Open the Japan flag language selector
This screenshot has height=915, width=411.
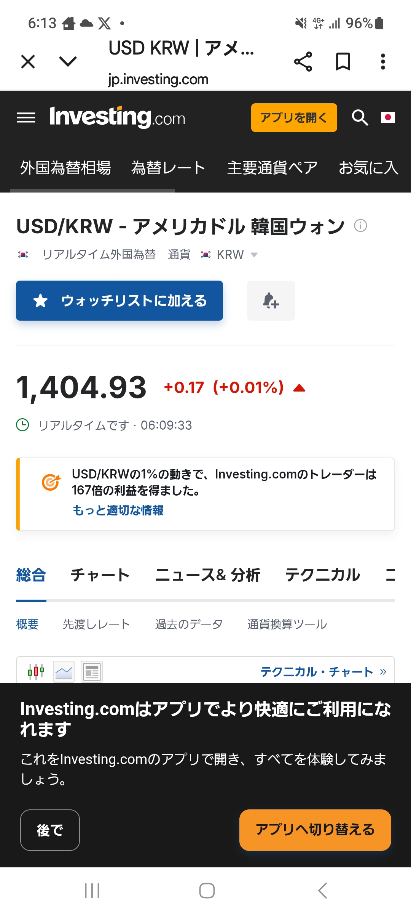[x=388, y=117]
